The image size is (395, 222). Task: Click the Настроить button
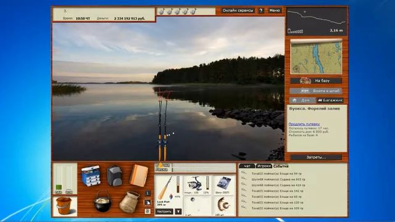[164, 212]
